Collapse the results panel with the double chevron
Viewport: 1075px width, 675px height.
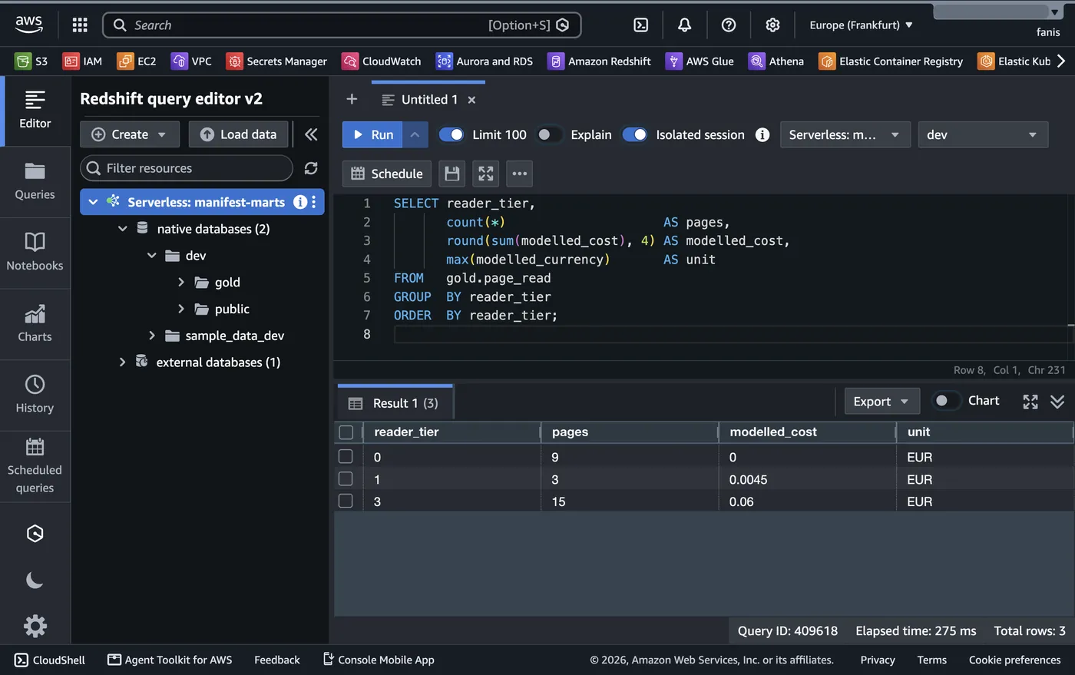(1057, 402)
